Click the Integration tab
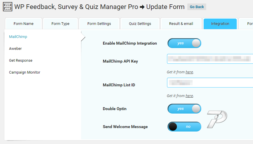Image resolution: width=253 pixels, height=144 pixels. coord(220,24)
